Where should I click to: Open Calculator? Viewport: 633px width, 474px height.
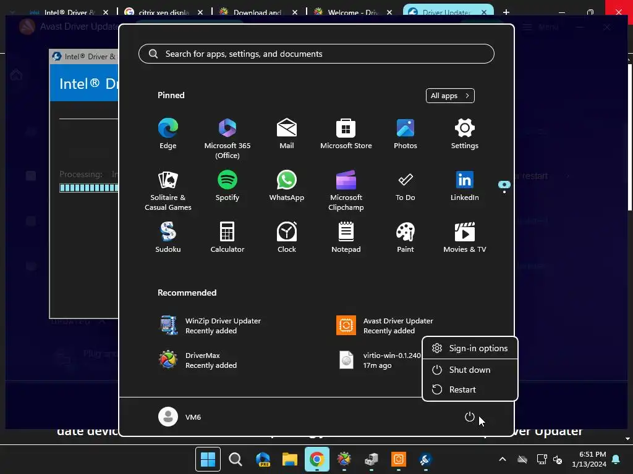click(x=227, y=238)
